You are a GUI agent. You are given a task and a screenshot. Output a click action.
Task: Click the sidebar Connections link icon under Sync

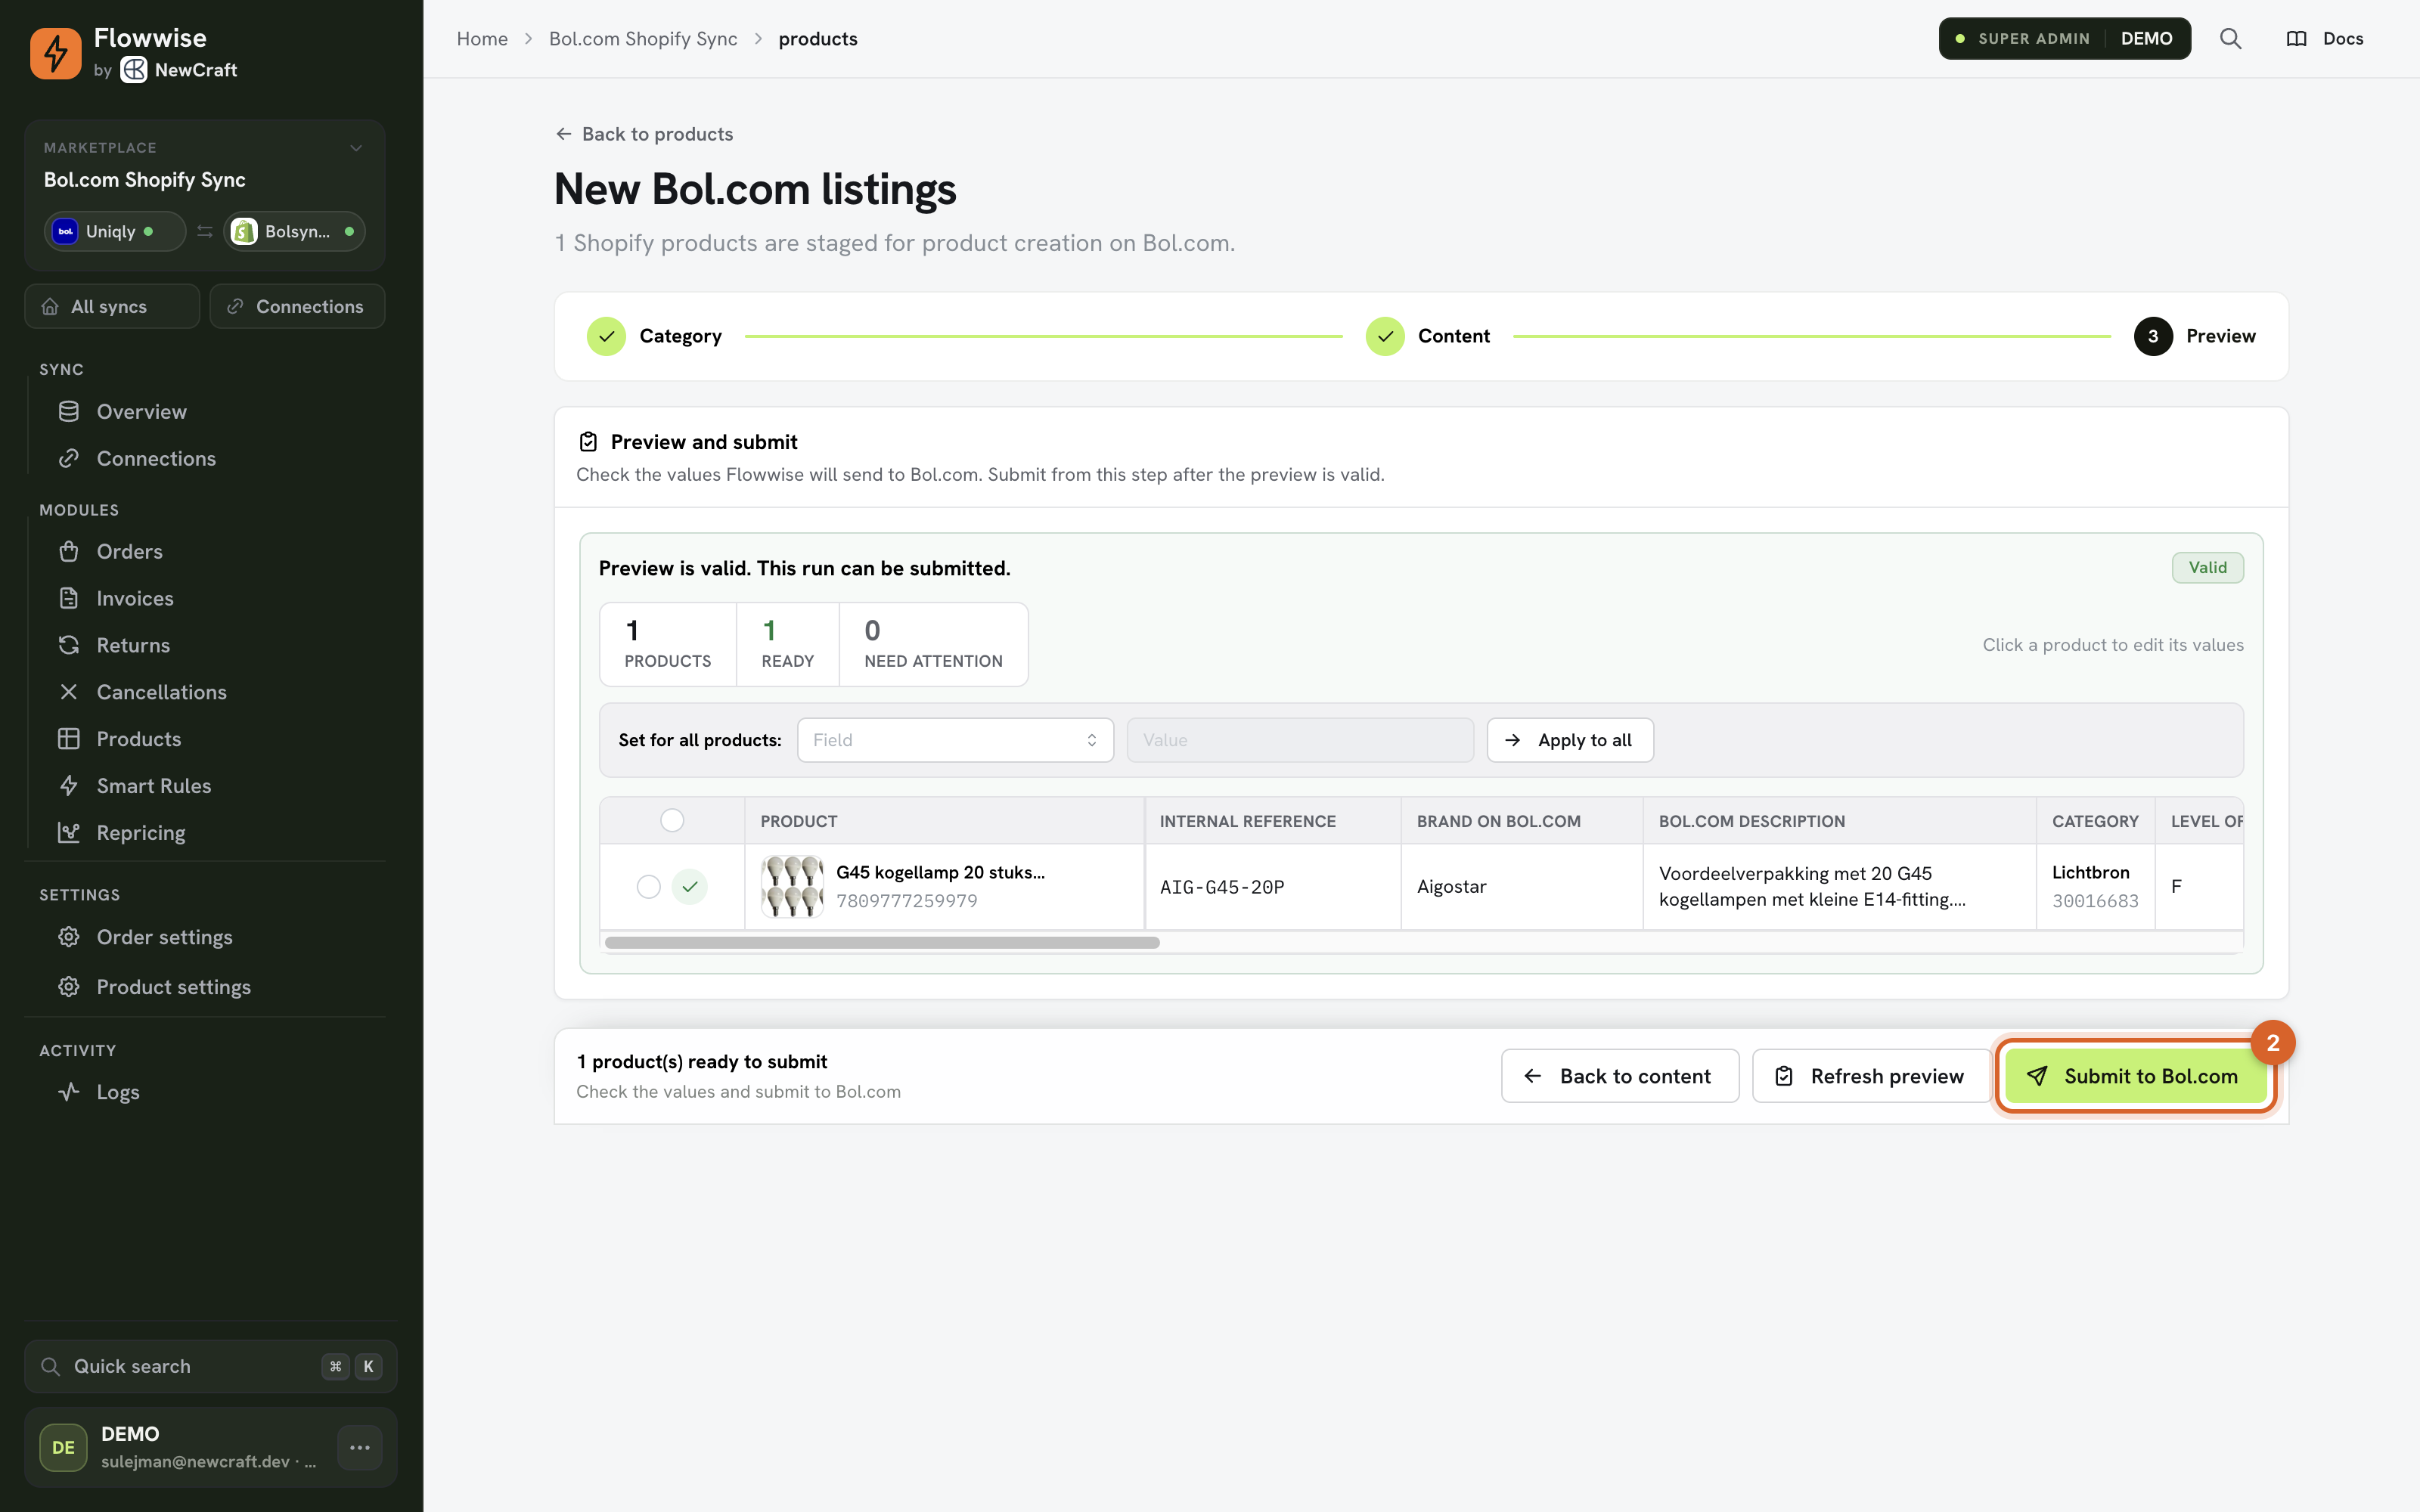pos(68,458)
